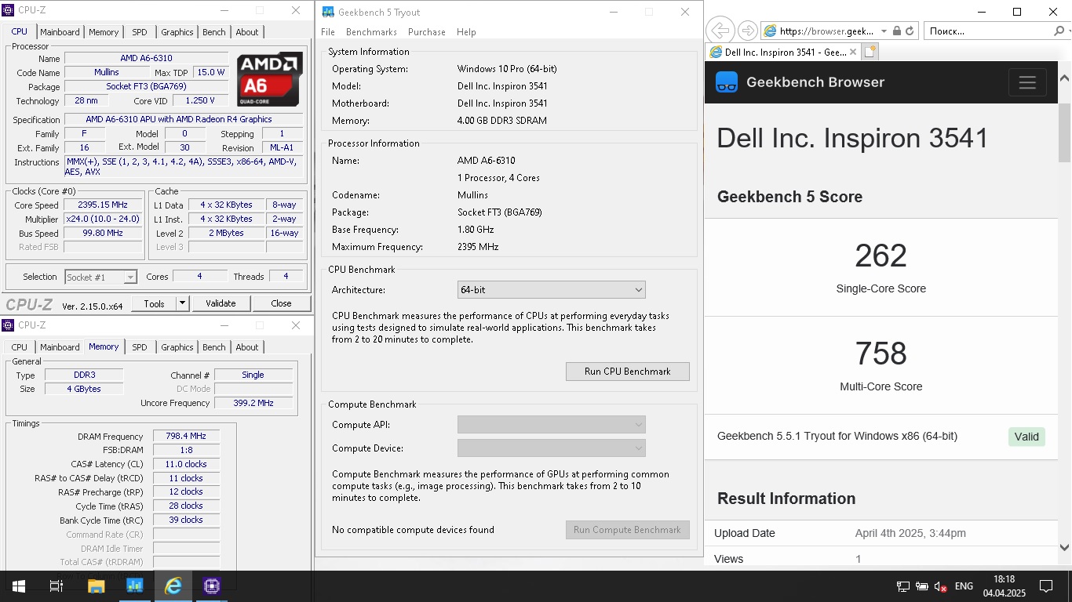Click the 798.4 MHz DRAM frequency value
Image resolution: width=1072 pixels, height=602 pixels.
(185, 437)
